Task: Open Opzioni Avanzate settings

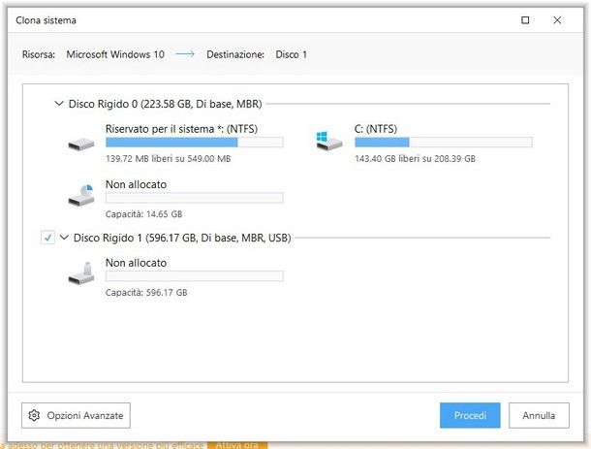Action: pos(76,415)
